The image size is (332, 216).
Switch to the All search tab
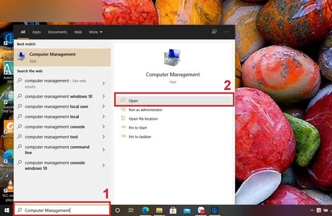(23, 32)
